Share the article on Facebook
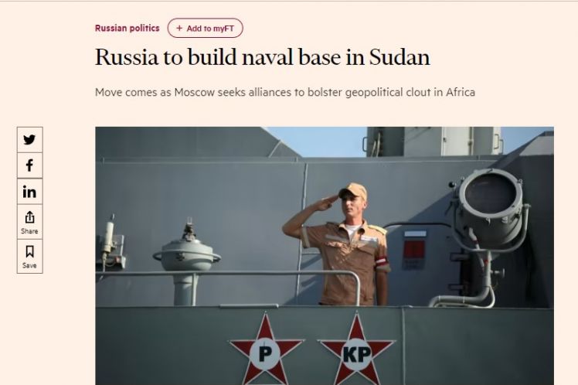This screenshot has width=578, height=385. 29,165
